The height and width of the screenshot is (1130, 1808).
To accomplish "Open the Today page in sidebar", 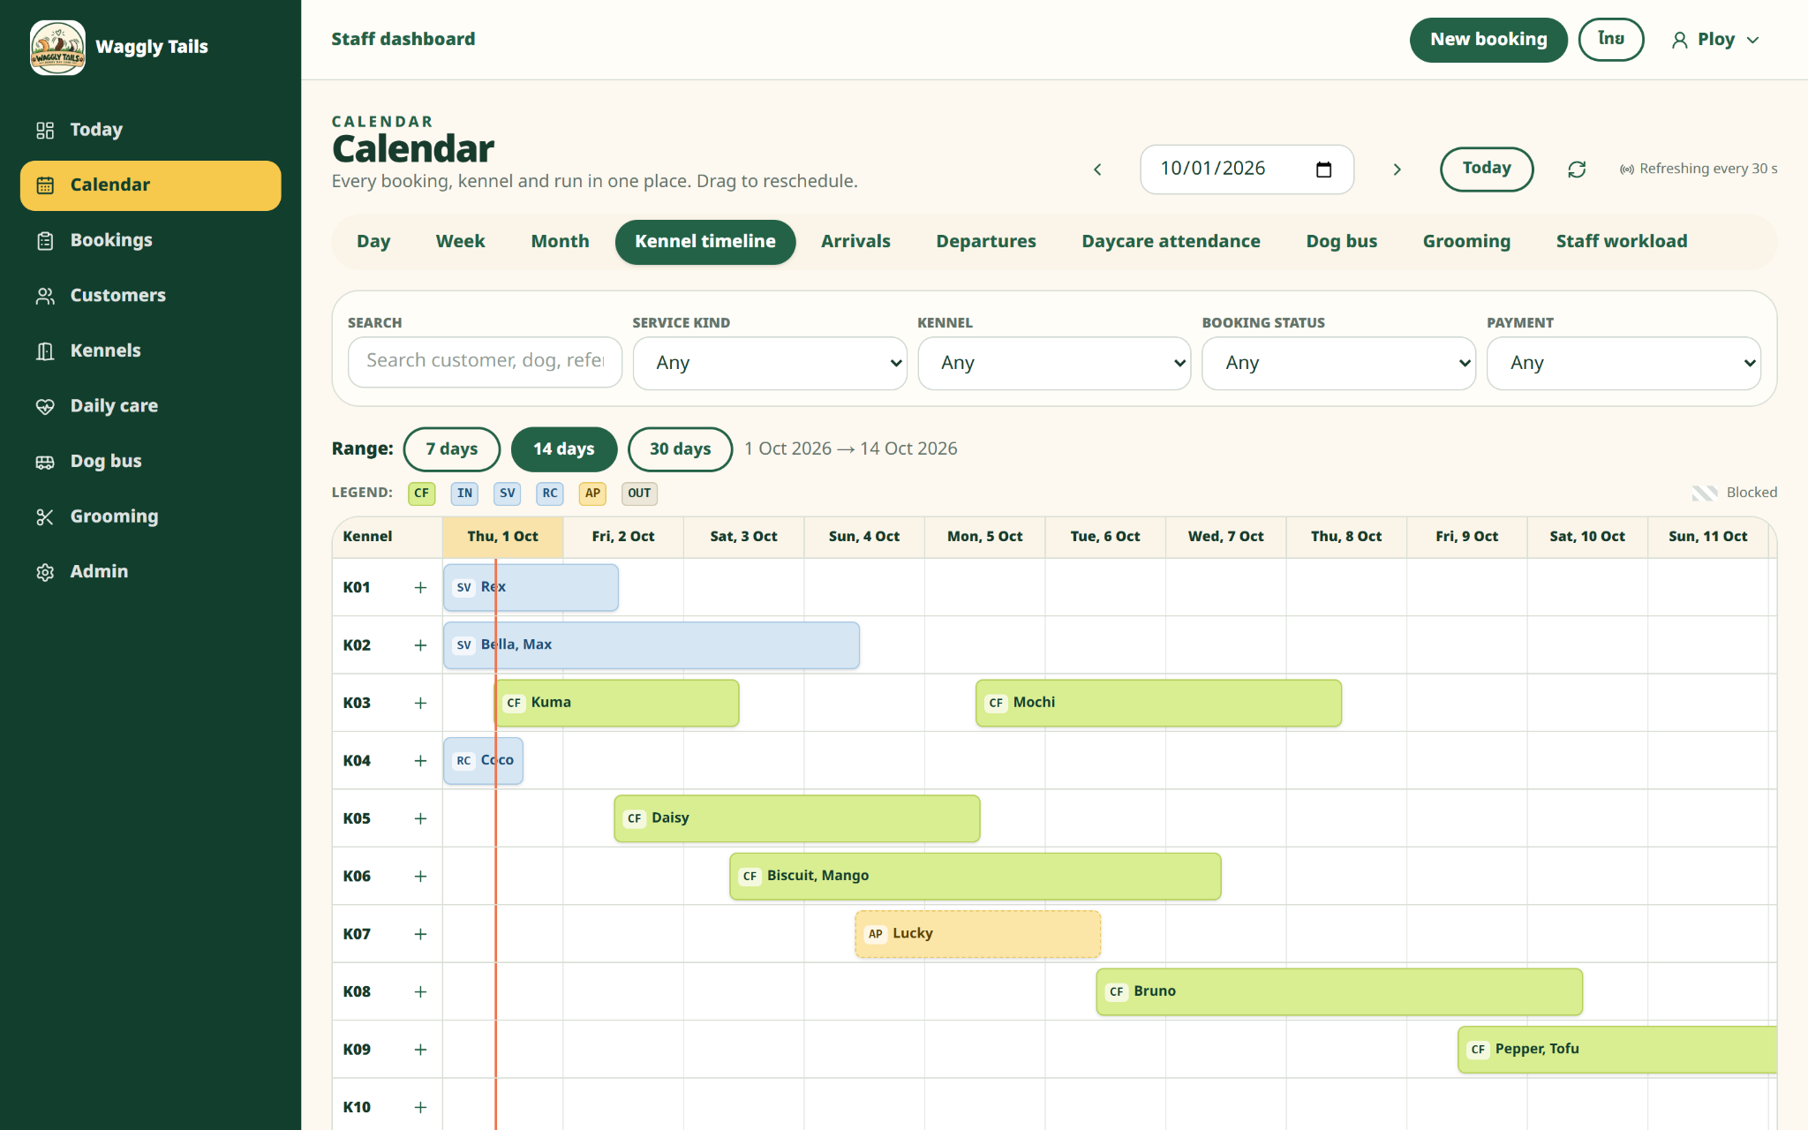I will (x=150, y=130).
